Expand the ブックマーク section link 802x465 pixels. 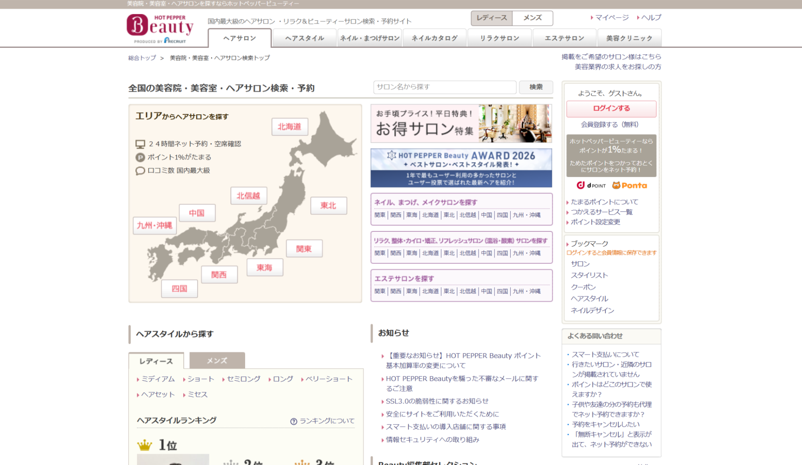coord(589,244)
